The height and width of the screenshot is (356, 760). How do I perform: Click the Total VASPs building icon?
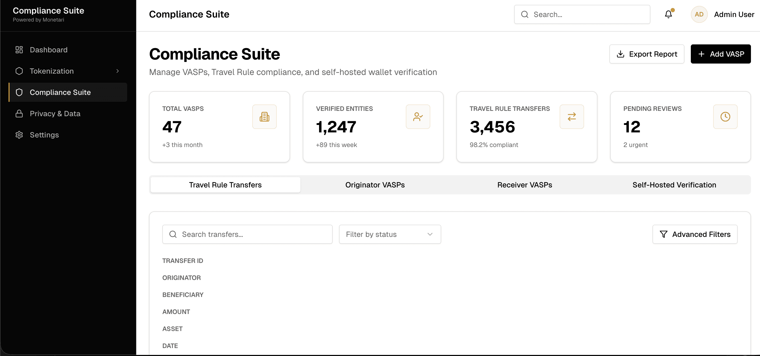(x=264, y=117)
